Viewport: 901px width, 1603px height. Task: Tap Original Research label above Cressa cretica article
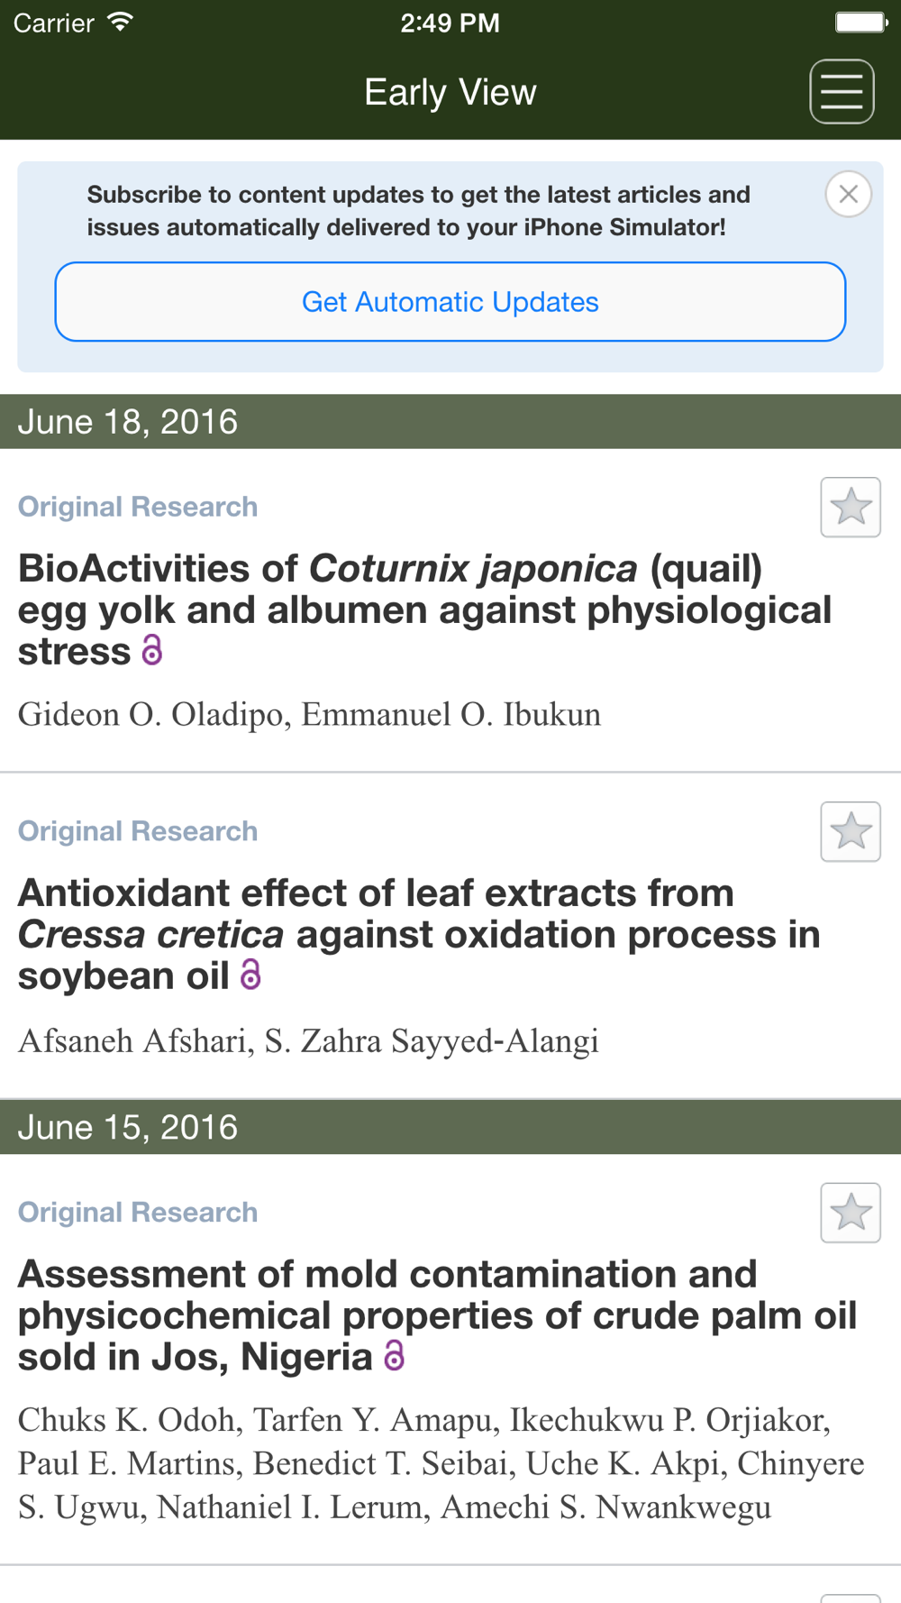(138, 831)
